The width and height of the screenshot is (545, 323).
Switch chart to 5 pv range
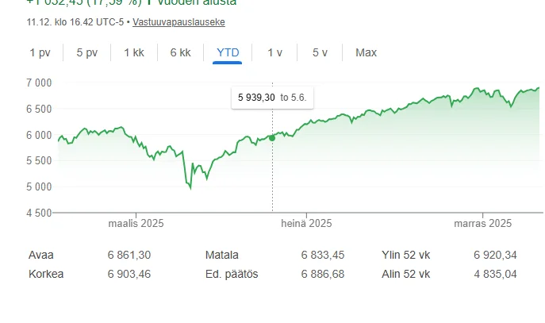pos(86,52)
